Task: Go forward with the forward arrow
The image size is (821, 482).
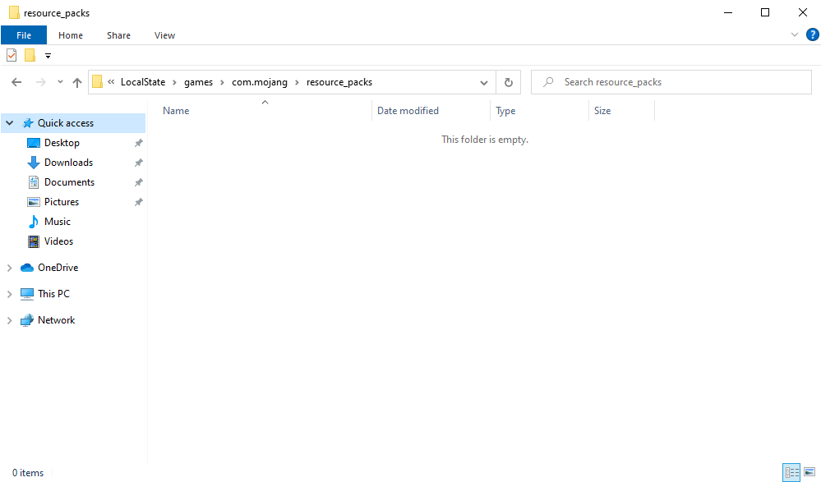Action: click(x=41, y=82)
